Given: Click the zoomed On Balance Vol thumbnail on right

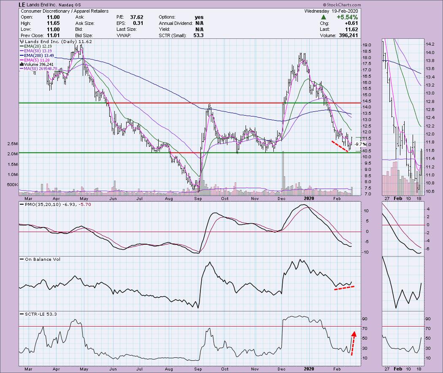Looking at the screenshot, I should point(403,283).
